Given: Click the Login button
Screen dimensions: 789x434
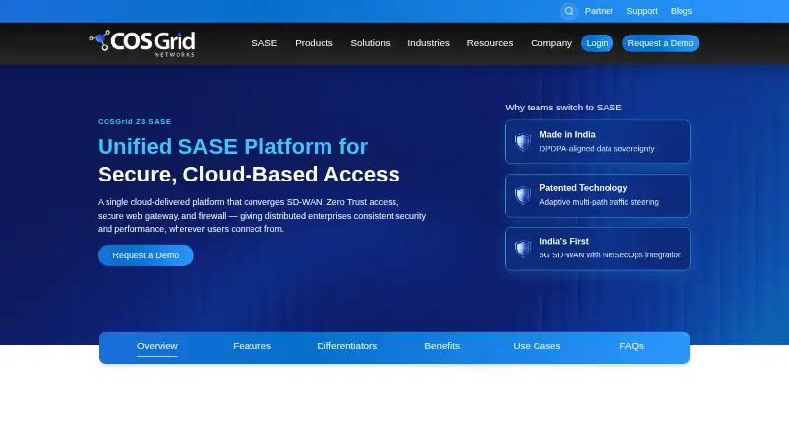Looking at the screenshot, I should [597, 43].
